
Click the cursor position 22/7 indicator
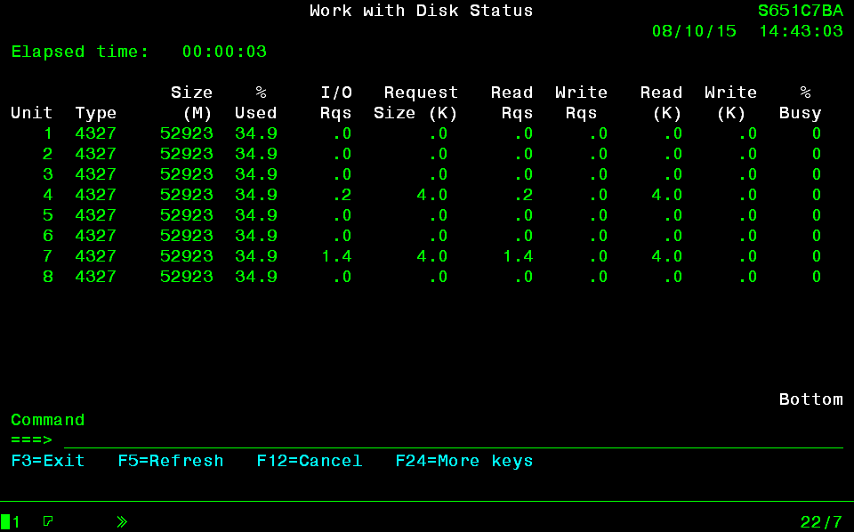point(820,522)
